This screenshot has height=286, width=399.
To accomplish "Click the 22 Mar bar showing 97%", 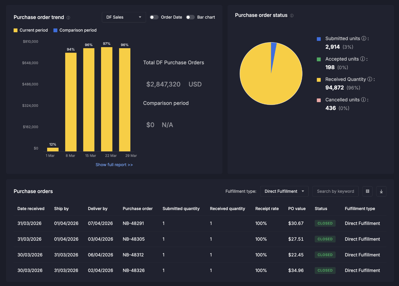I will coord(107,99).
